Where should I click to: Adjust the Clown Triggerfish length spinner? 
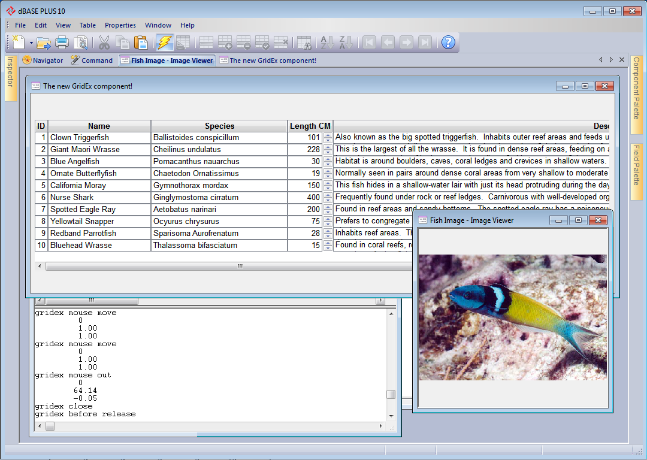point(328,137)
